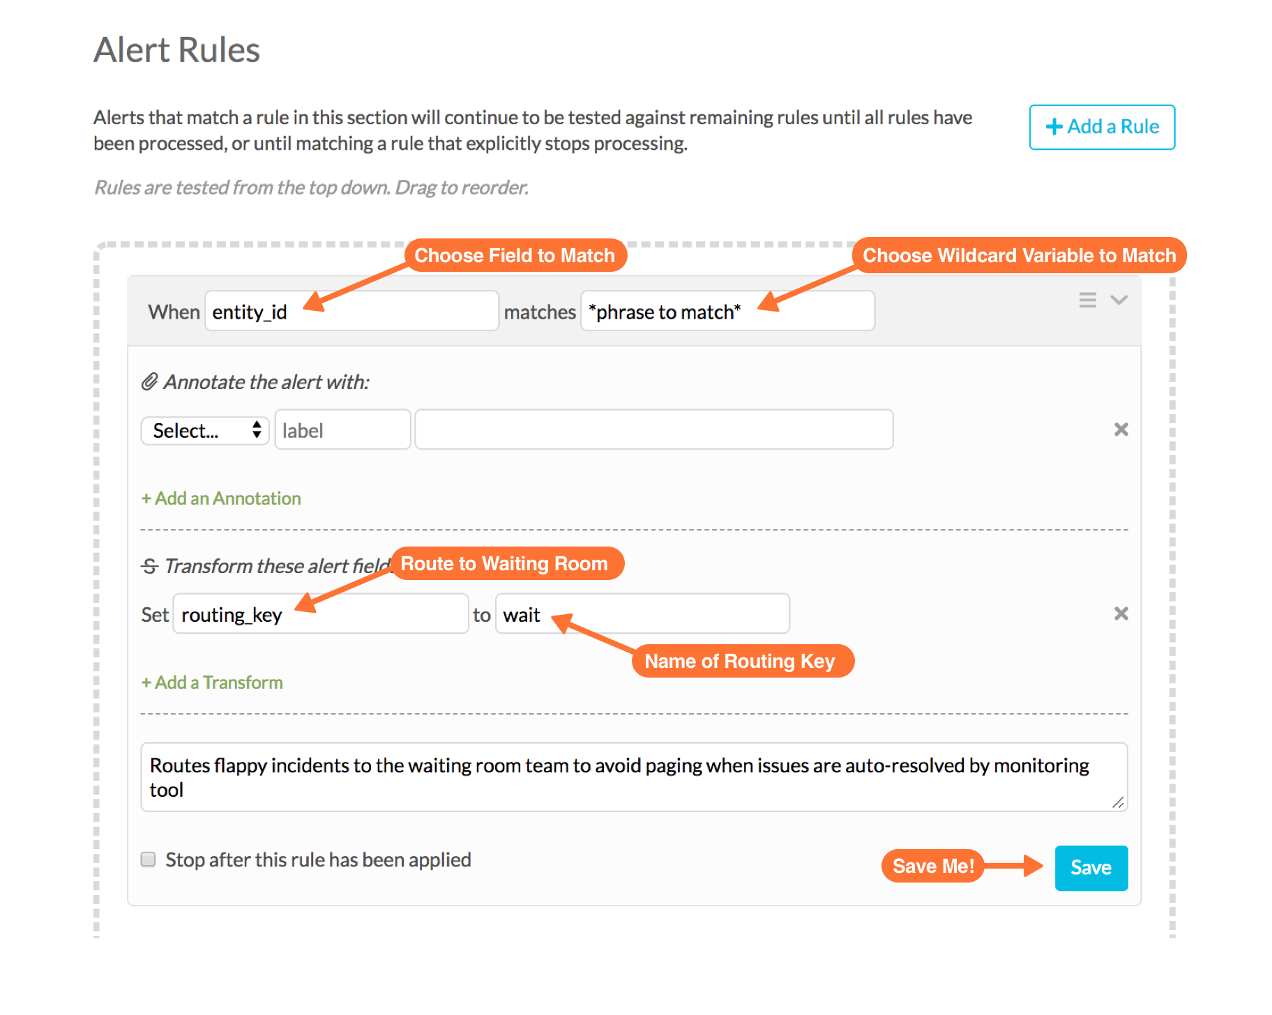Click the rule description text area

click(x=634, y=777)
